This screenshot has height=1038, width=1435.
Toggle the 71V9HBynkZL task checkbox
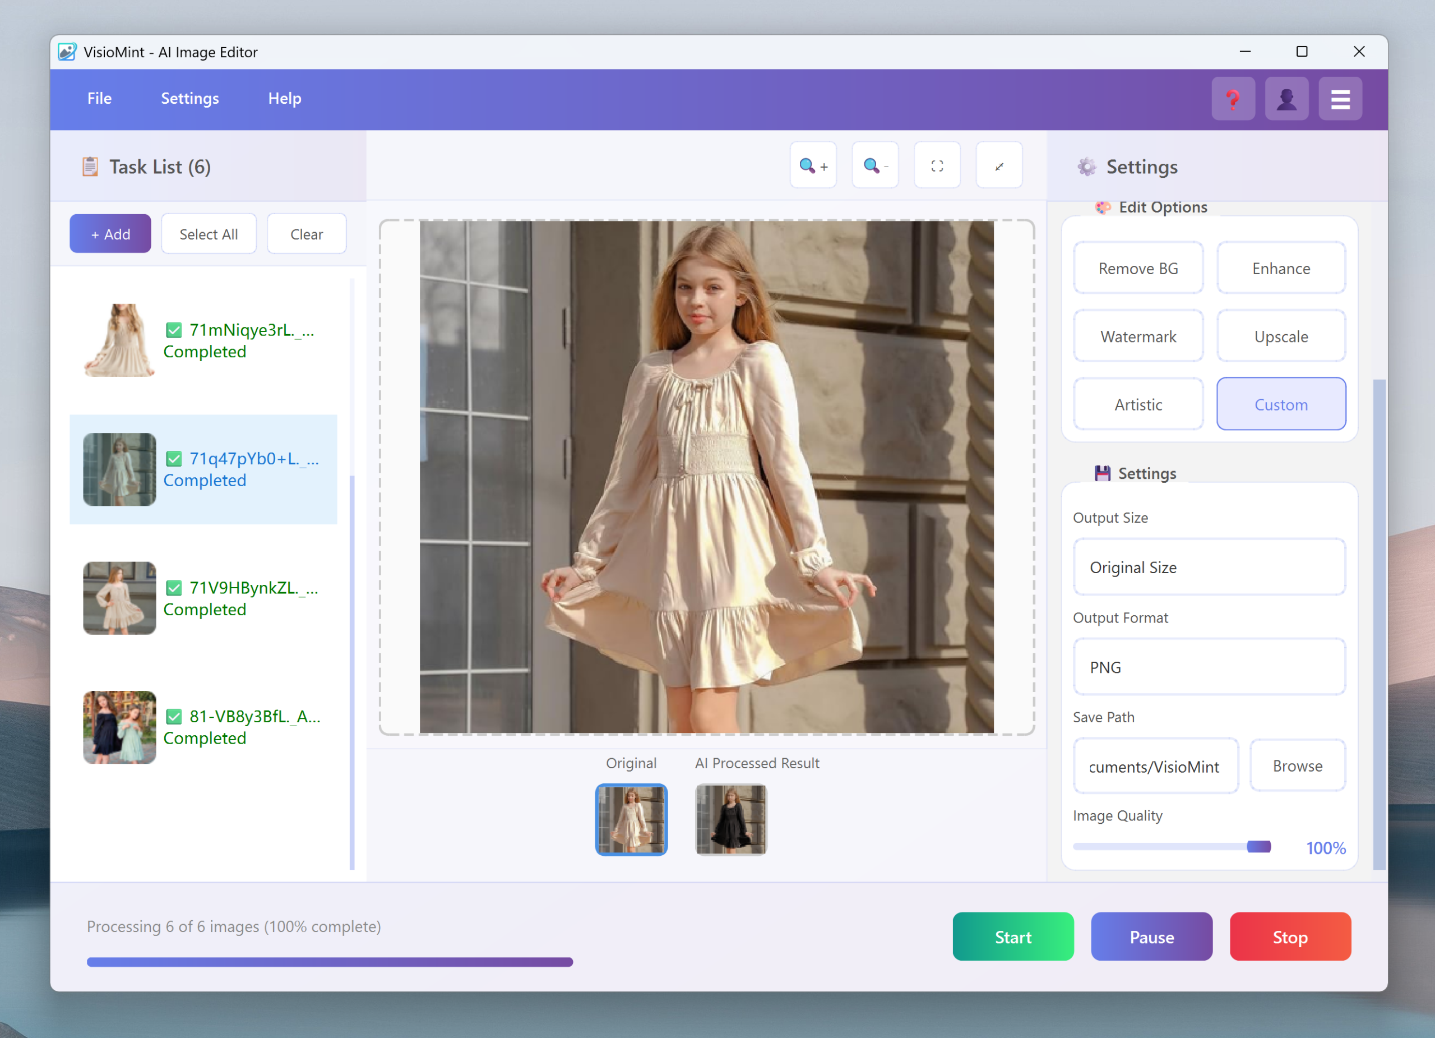pyautogui.click(x=174, y=588)
